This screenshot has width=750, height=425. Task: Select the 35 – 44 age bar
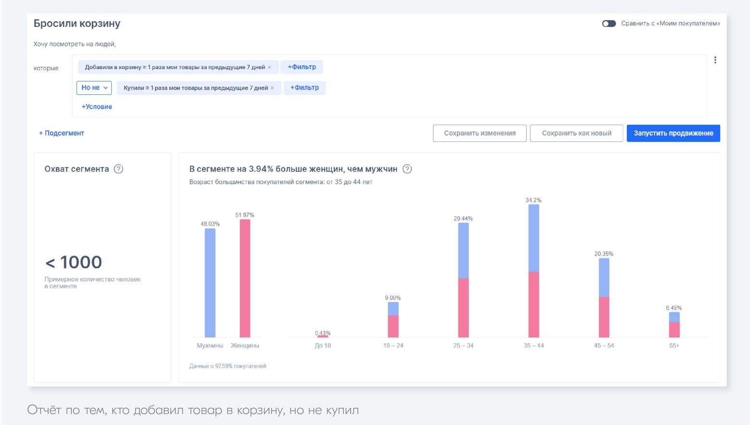coord(534,271)
